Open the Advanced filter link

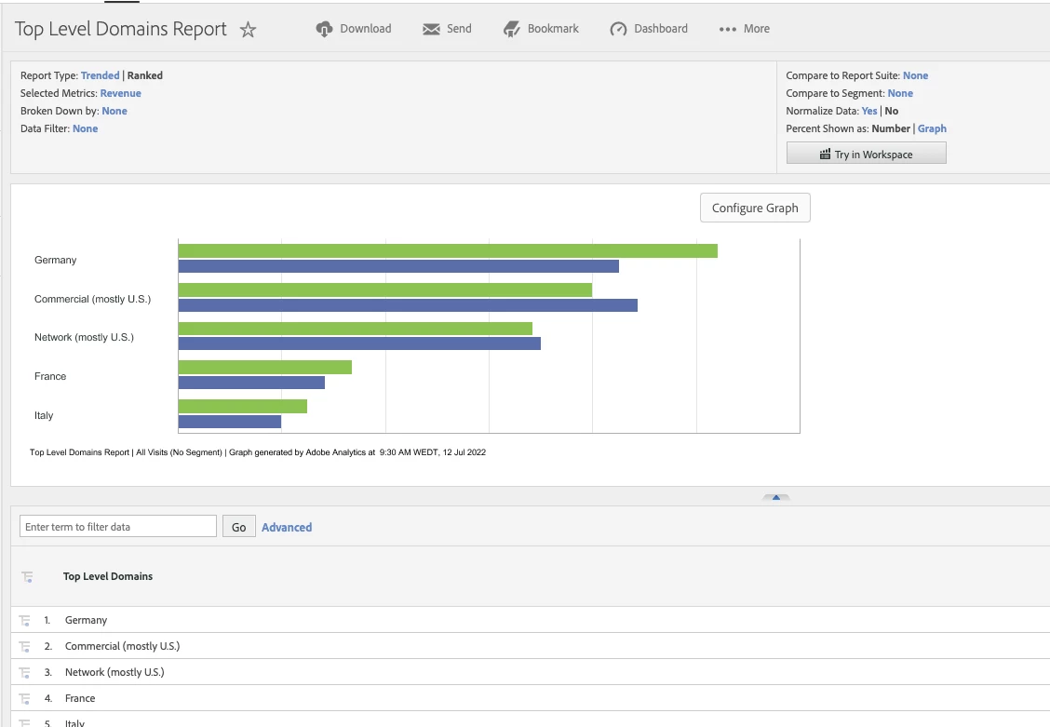pos(287,528)
